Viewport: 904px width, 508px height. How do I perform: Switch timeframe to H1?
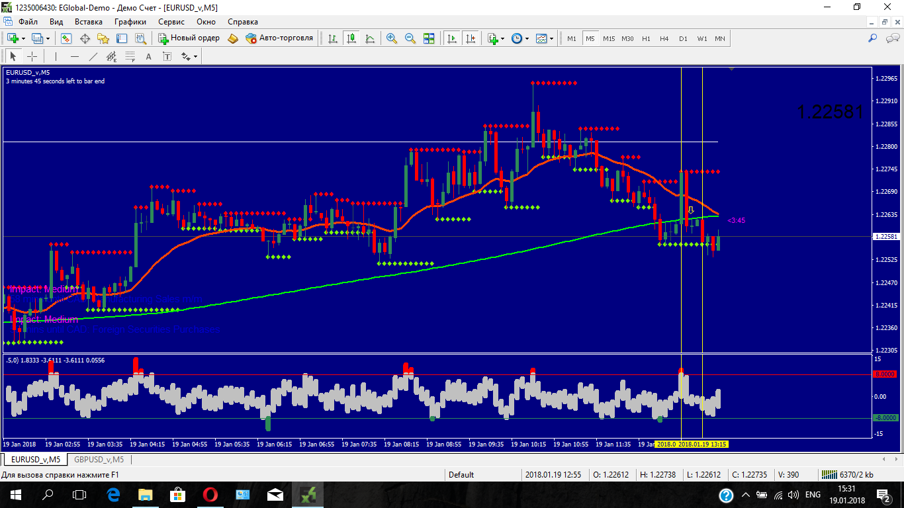[x=646, y=38]
